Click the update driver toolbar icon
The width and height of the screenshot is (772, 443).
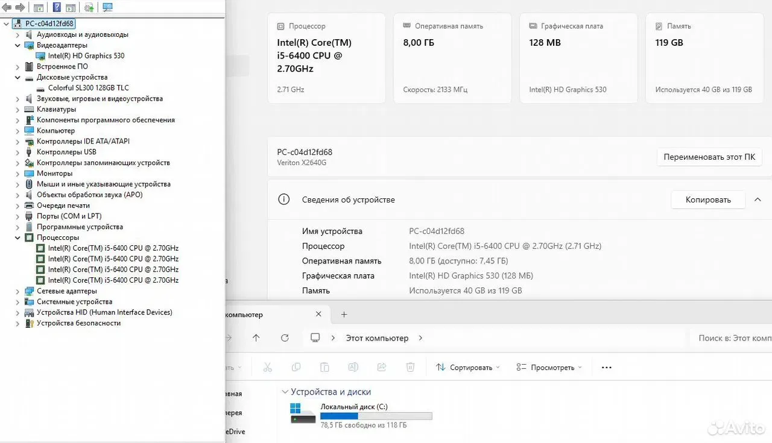point(89,8)
